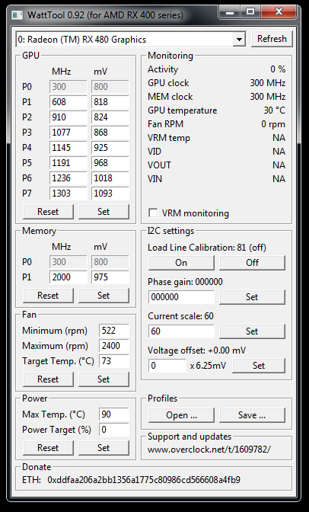Viewport: 309px width, 512px height.
Task: Click the GPU temperature 30 °C reading
Action: point(275,110)
